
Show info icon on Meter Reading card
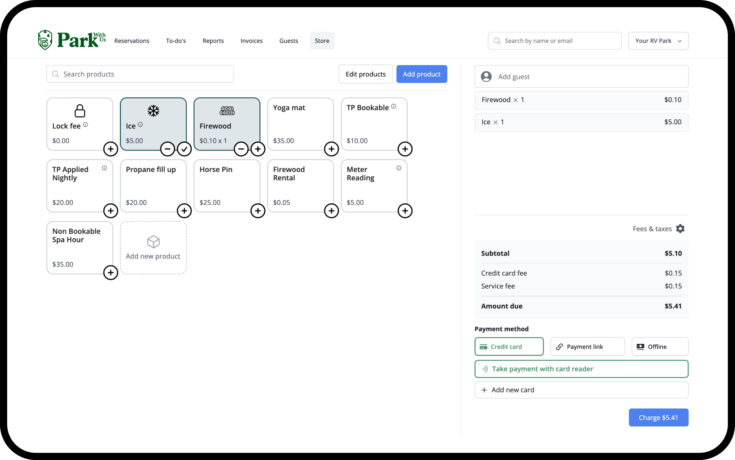[399, 168]
